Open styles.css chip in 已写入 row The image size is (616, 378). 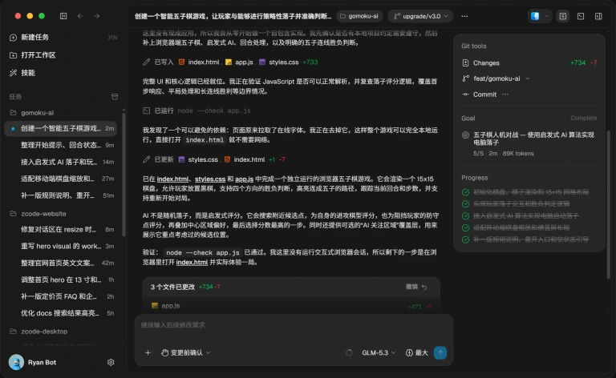pyautogui.click(x=278, y=62)
